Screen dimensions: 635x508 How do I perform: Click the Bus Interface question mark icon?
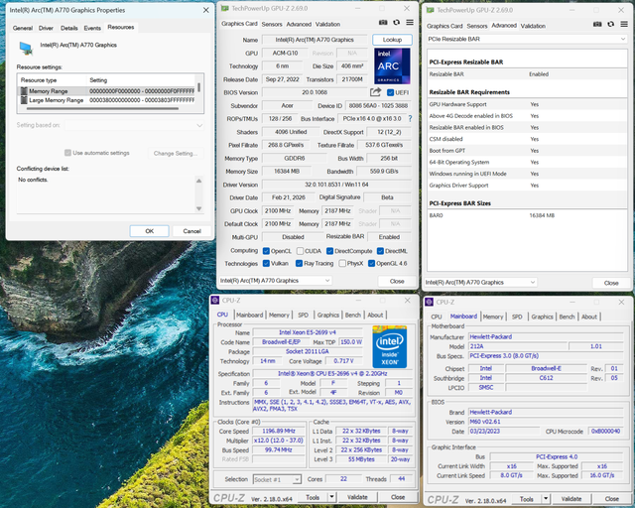(410, 119)
